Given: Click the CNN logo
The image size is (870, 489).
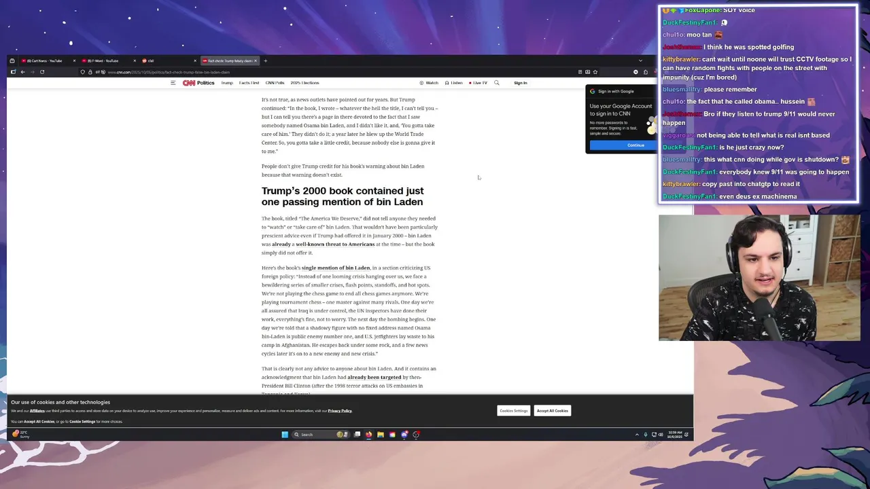Looking at the screenshot, I should 188,83.
